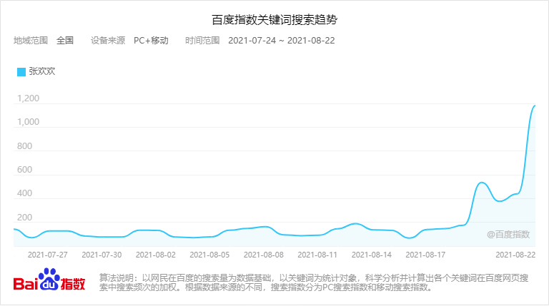Screen dimensions: 549x306
Task: Click the blue 张欢欢 legend color square
Action: click(x=21, y=72)
